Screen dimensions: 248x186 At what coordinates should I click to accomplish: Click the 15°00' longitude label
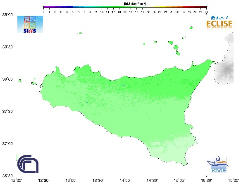tap(179, 180)
